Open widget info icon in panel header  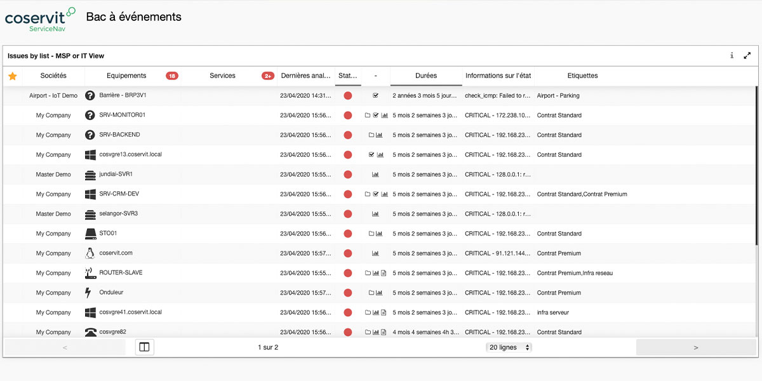732,56
